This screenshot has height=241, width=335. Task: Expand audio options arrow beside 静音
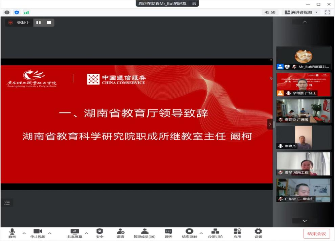[x=24, y=233]
